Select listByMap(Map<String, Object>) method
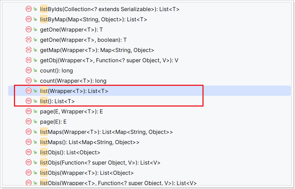Image resolution: width=295 pixels, height=189 pixels. pyautogui.click(x=93, y=19)
